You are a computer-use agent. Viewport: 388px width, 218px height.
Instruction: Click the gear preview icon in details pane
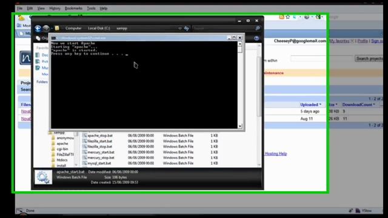coord(43,177)
